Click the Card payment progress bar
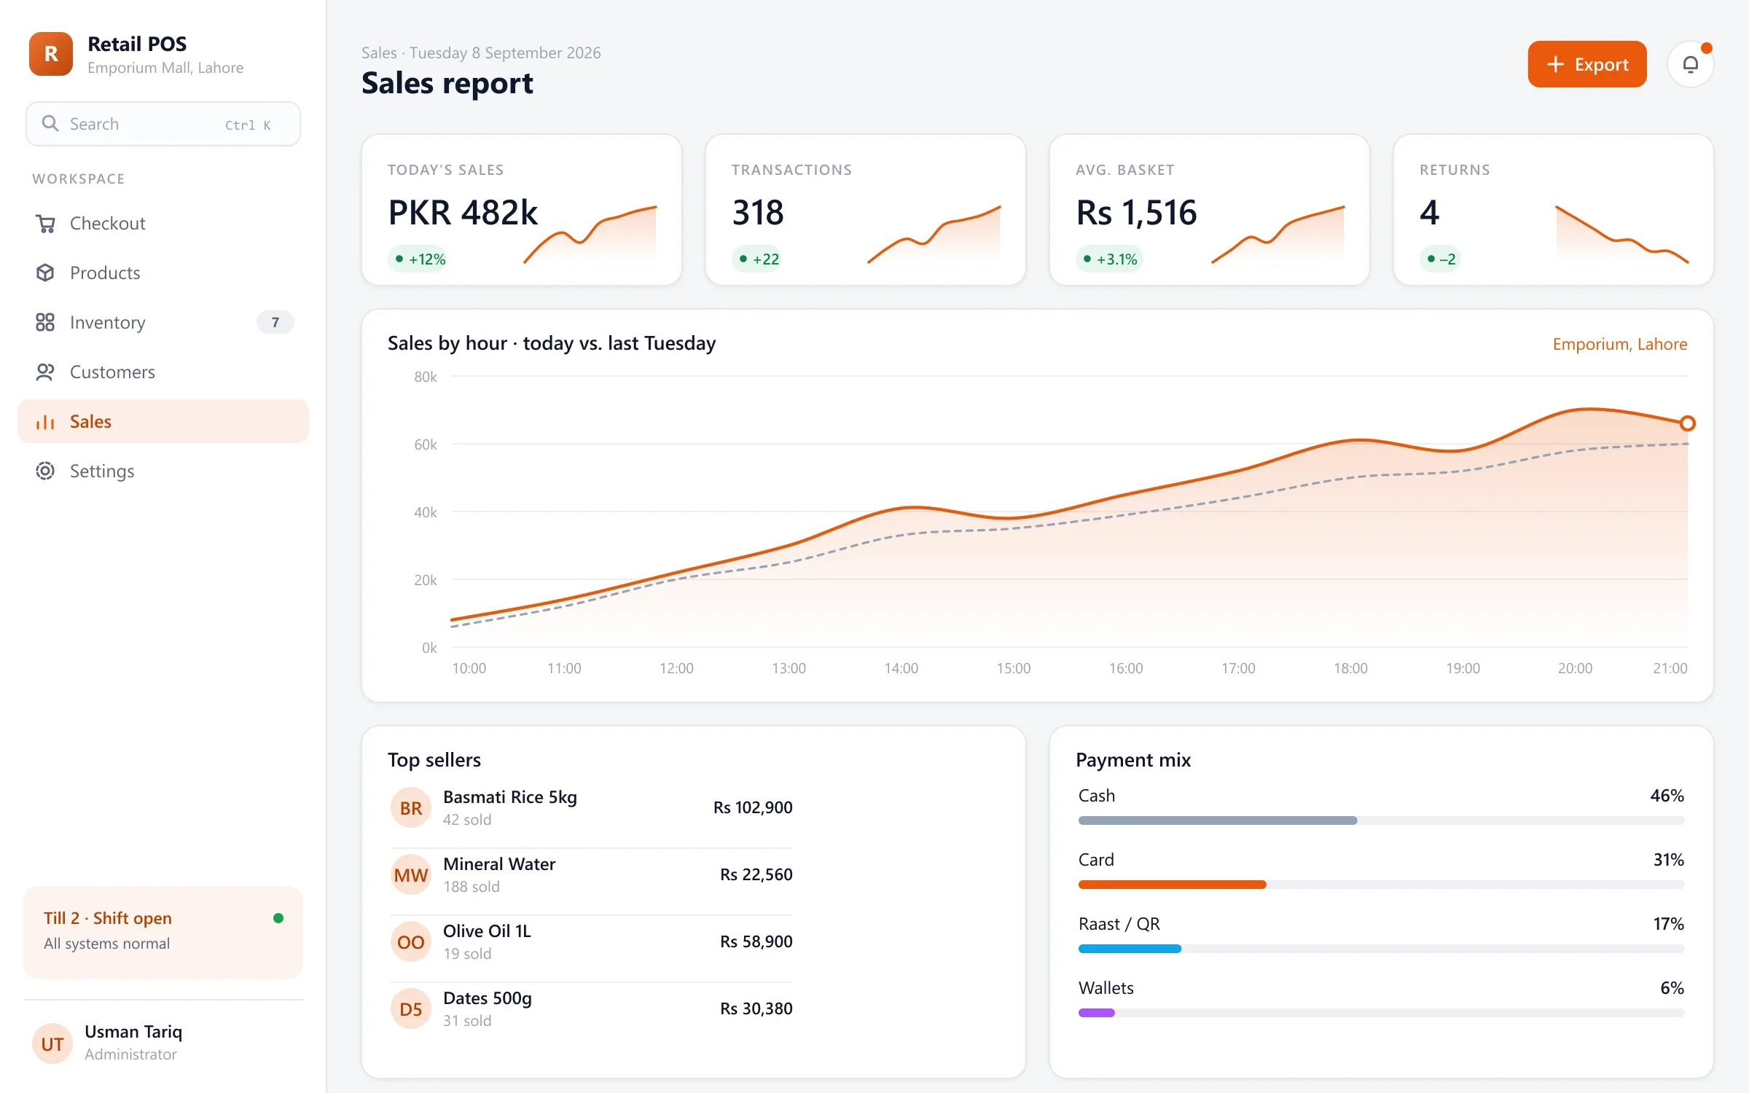The image size is (1749, 1093). 1381,885
